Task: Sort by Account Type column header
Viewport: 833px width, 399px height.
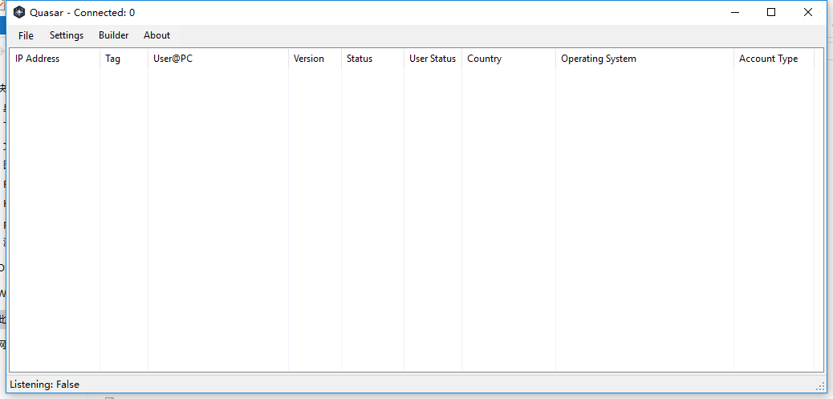Action: point(774,59)
